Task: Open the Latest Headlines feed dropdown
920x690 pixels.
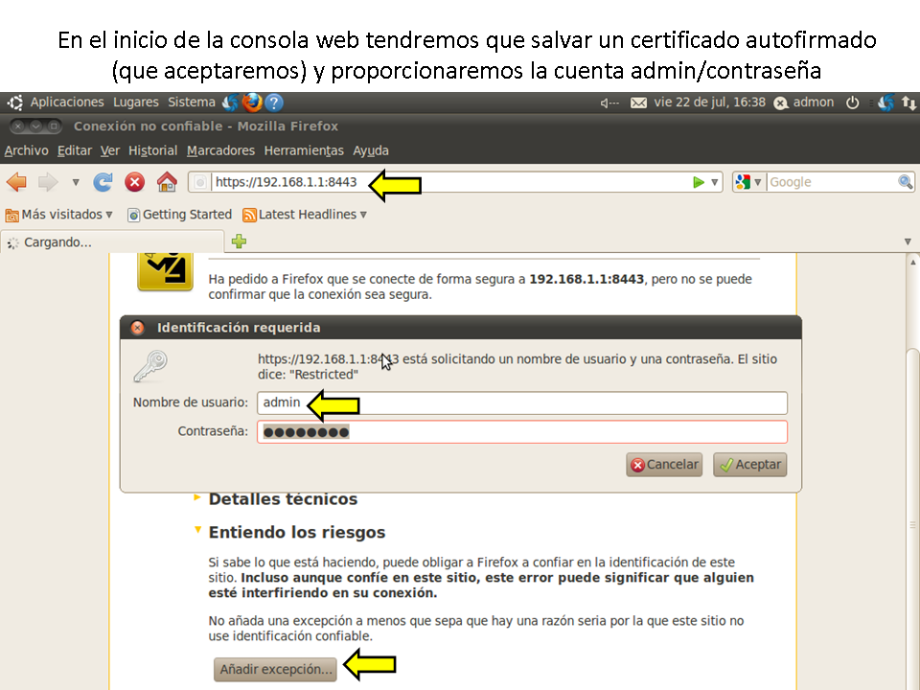Action: 305,215
